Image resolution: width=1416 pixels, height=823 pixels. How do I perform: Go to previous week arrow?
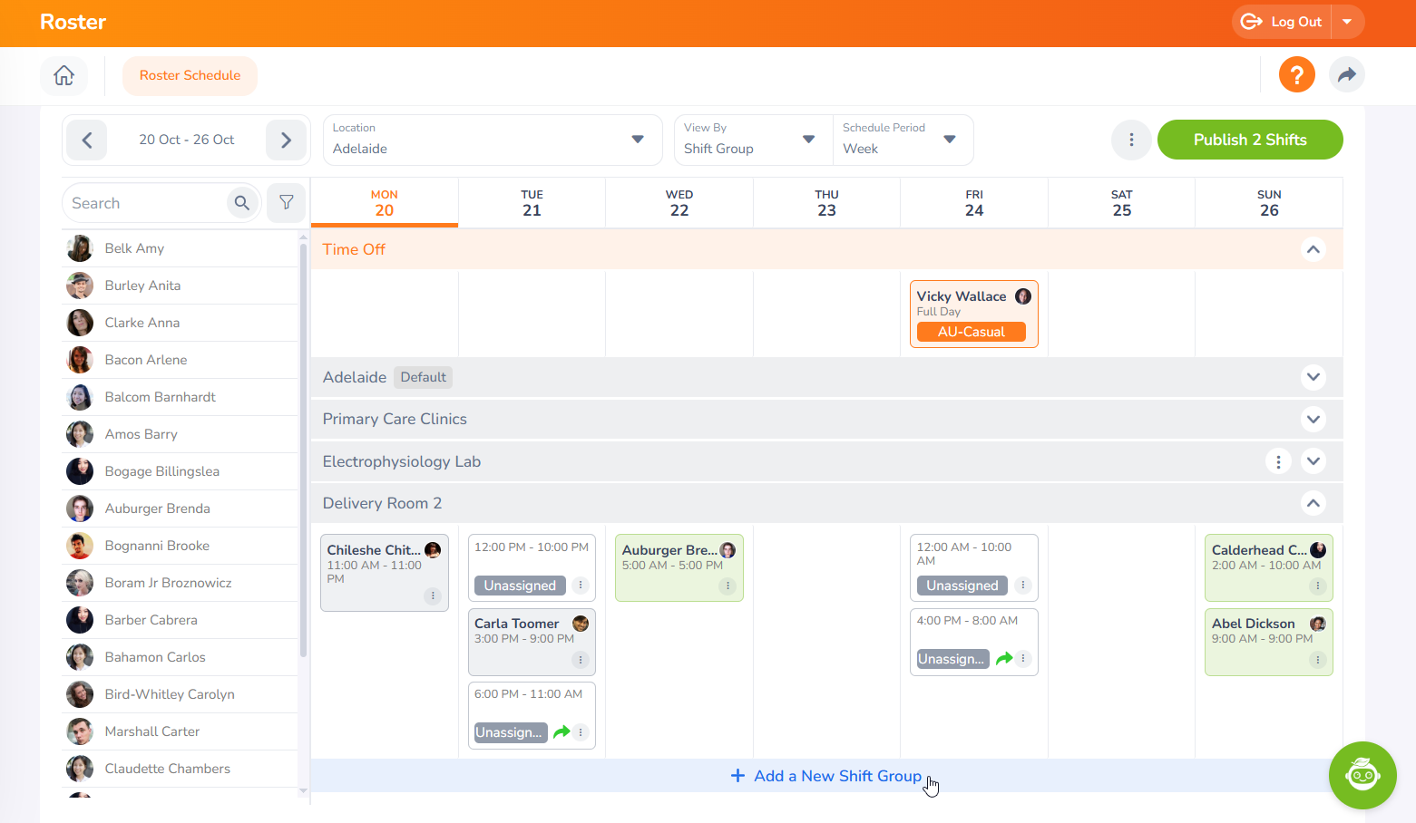pyautogui.click(x=87, y=140)
